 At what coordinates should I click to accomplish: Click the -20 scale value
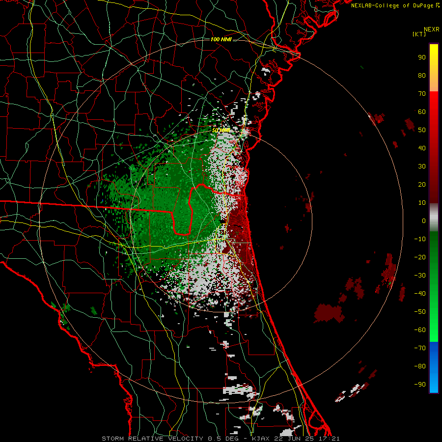coord(420,257)
